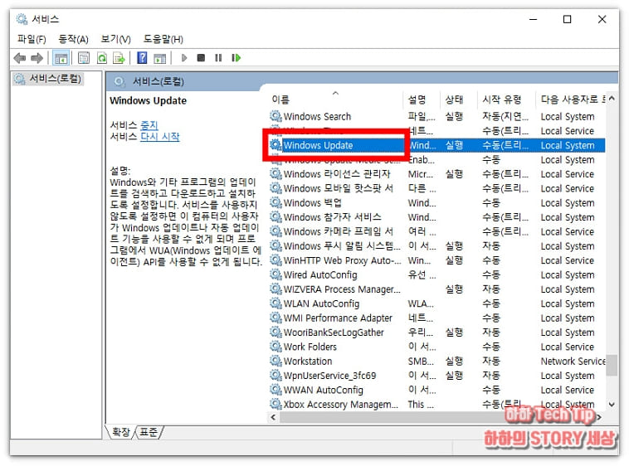This screenshot has width=629, height=466.
Task: Click vertical scrollbar down arrow
Action: tap(612, 405)
